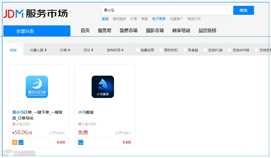Select the 综合 sort tab

point(13,50)
